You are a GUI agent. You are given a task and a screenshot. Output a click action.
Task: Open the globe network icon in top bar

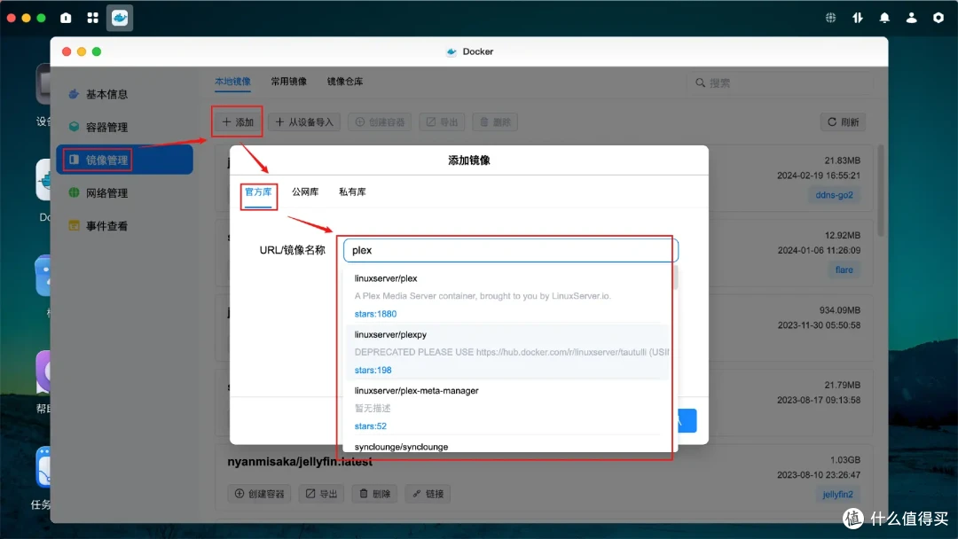830,18
